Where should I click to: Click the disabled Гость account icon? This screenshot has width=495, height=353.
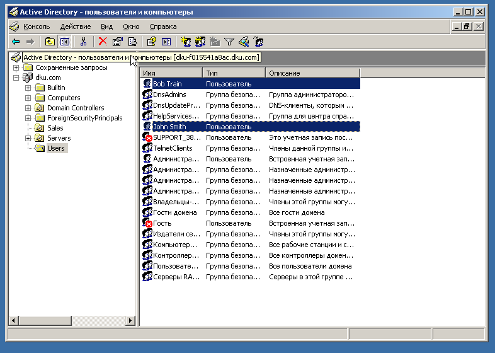click(147, 223)
